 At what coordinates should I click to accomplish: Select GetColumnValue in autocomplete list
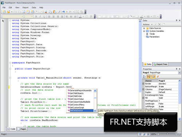coord(77,99)
